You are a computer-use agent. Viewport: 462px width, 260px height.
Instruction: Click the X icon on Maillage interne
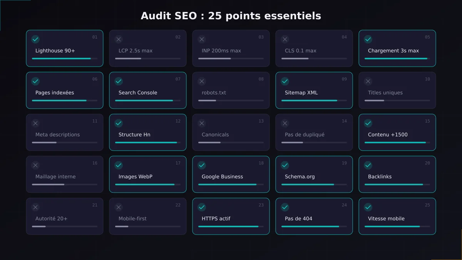point(35,165)
